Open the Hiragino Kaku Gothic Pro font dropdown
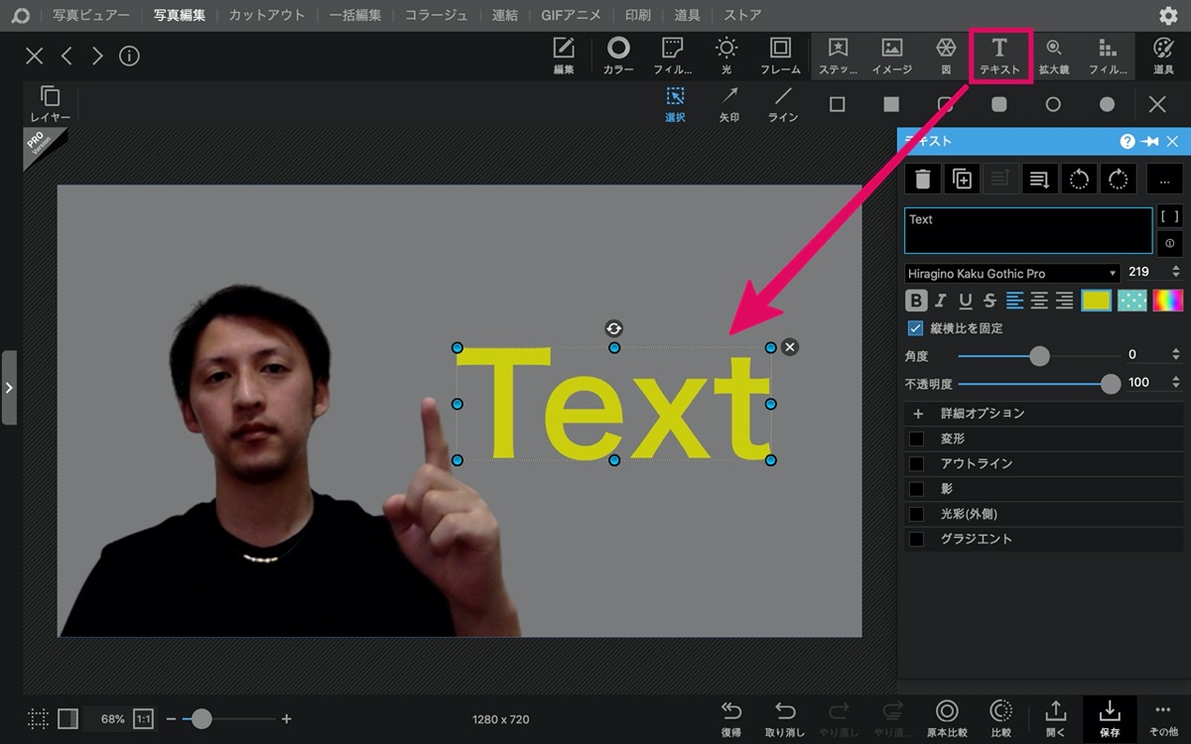This screenshot has height=744, width=1191. (x=1012, y=273)
